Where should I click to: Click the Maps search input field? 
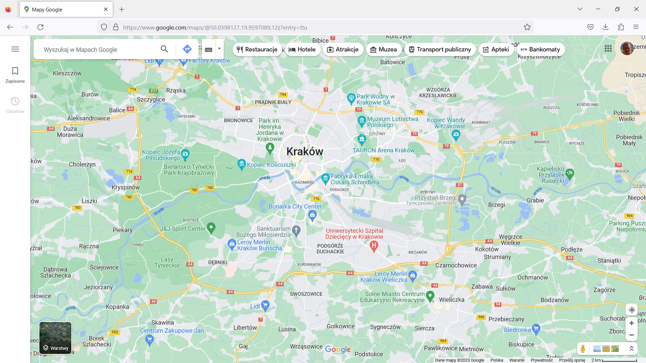98,49
